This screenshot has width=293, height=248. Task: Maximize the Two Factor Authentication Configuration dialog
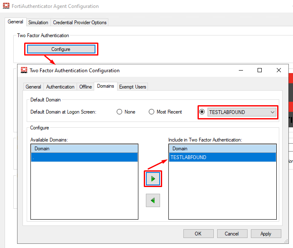260,70
